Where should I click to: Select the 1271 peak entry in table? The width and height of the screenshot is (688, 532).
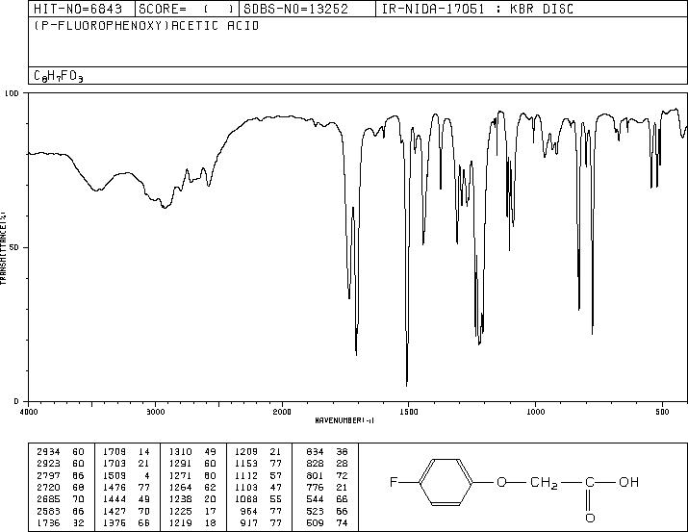192,475
